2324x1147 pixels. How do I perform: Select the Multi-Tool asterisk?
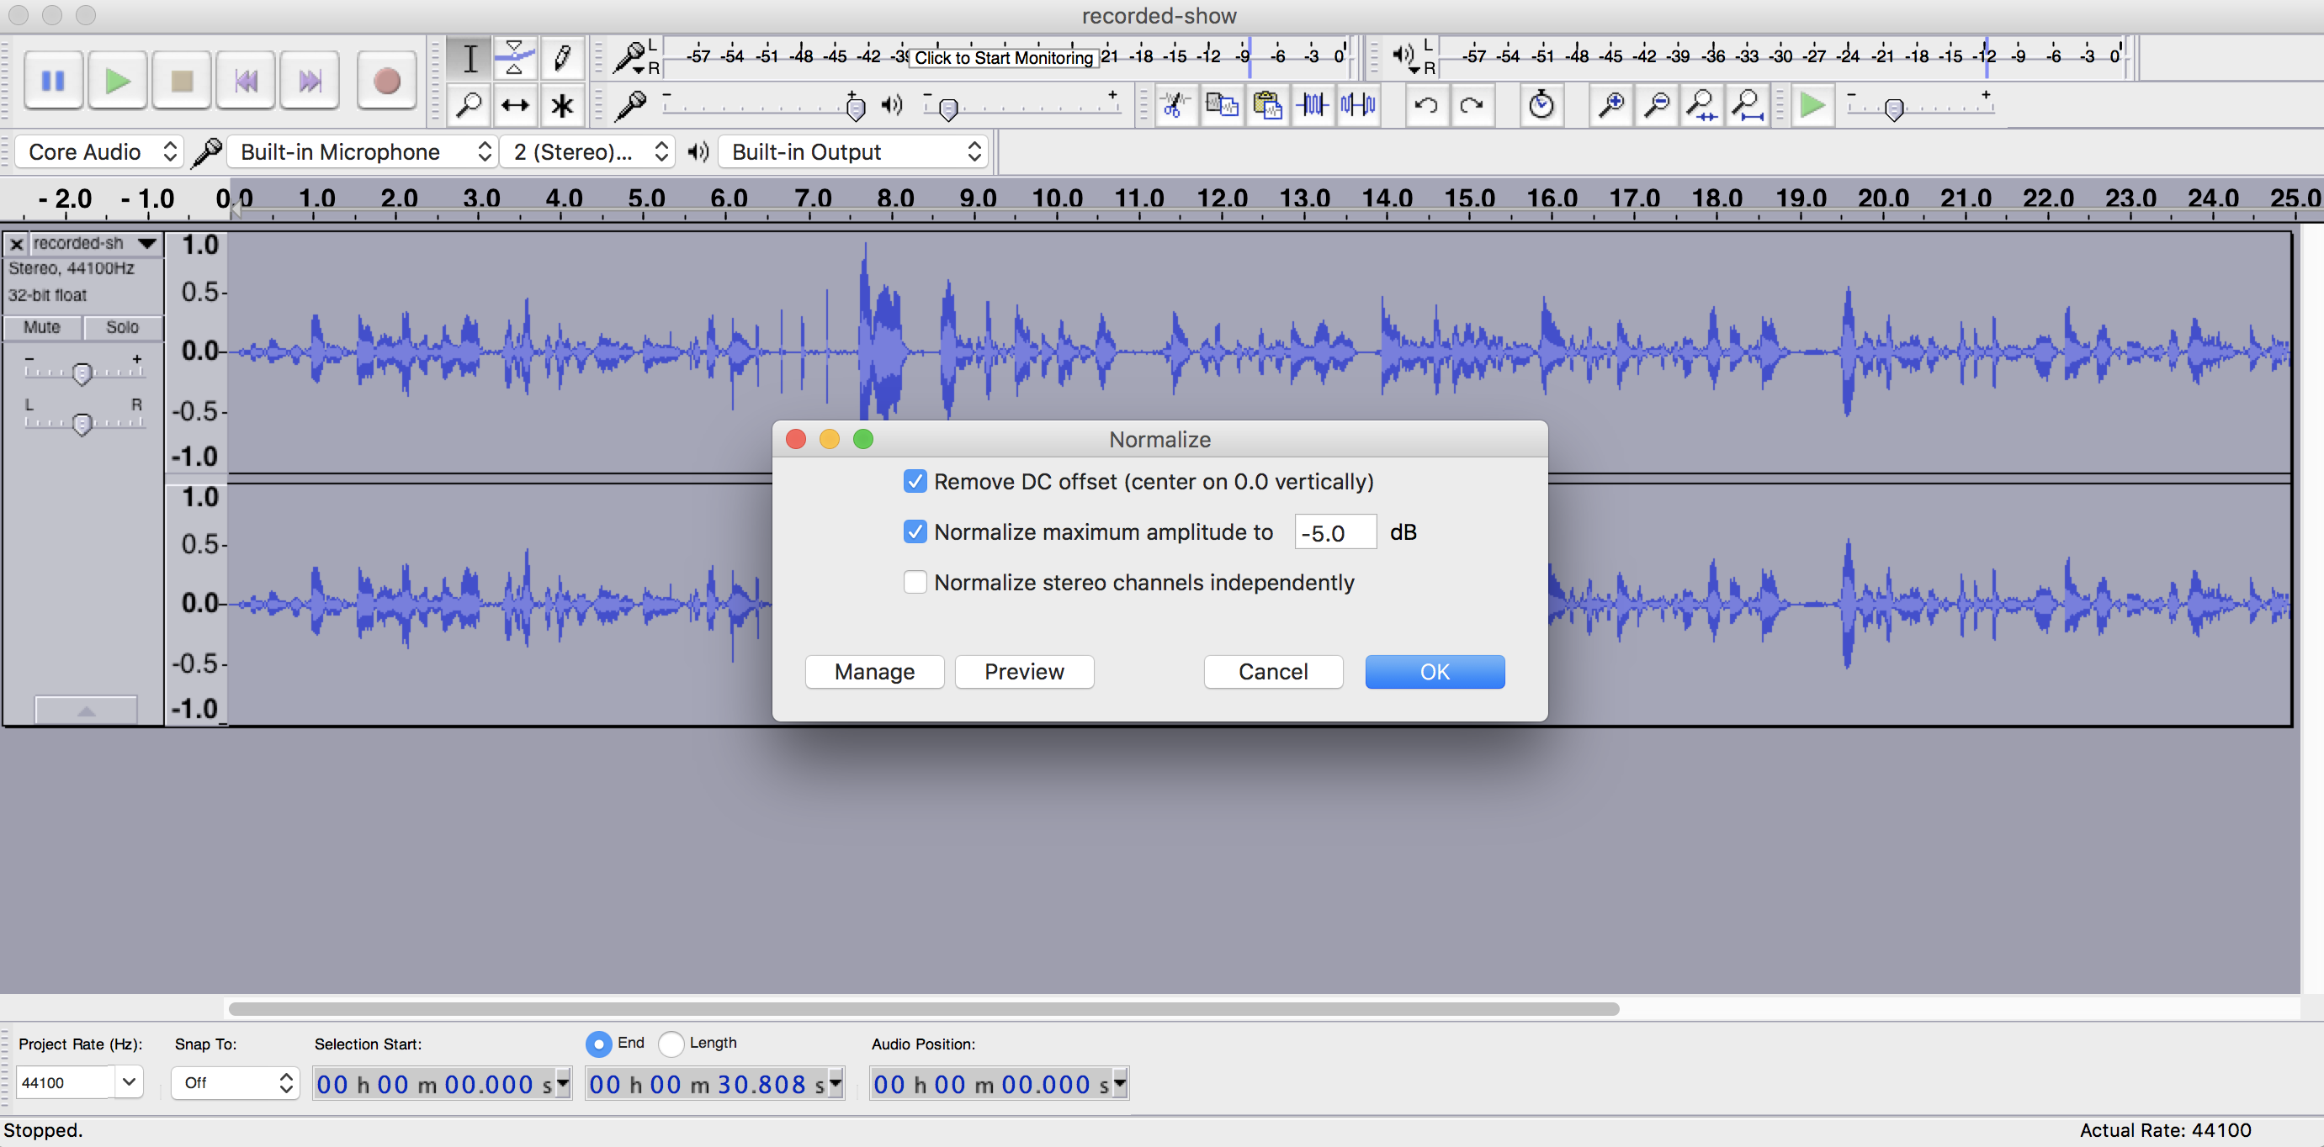561,105
